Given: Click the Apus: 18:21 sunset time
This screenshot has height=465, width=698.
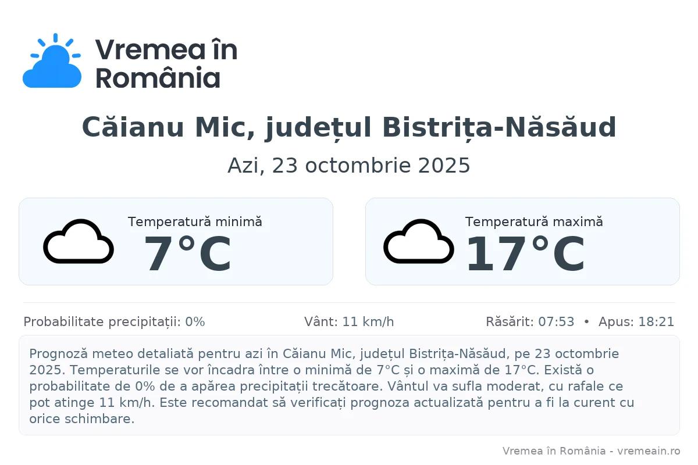Looking at the screenshot, I should pyautogui.click(x=636, y=322).
